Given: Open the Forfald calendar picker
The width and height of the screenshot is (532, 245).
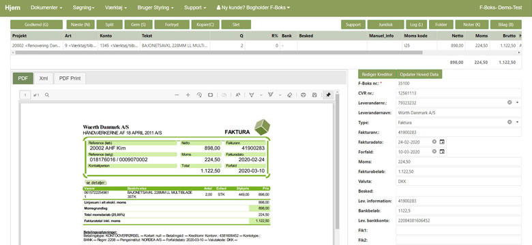Looking at the screenshot, I should 442,152.
